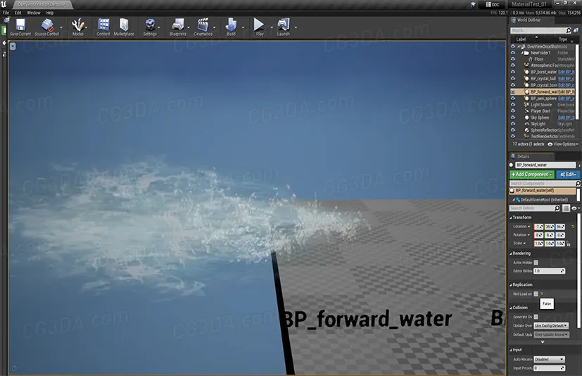
Task: Click the Sky Sphere actor icon
Action: 526,118
